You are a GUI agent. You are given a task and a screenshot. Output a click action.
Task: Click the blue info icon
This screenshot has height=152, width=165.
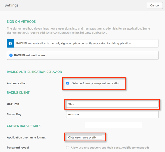10,44
